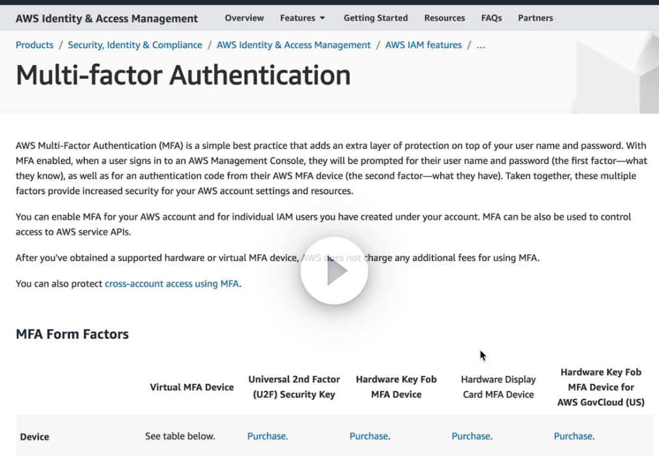This screenshot has height=456, width=659.
Task: Open AWS IAM features breadcrumb
Action: (x=423, y=45)
